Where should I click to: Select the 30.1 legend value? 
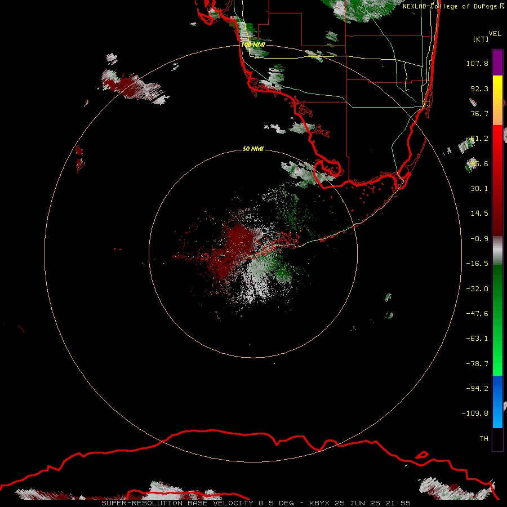479,189
